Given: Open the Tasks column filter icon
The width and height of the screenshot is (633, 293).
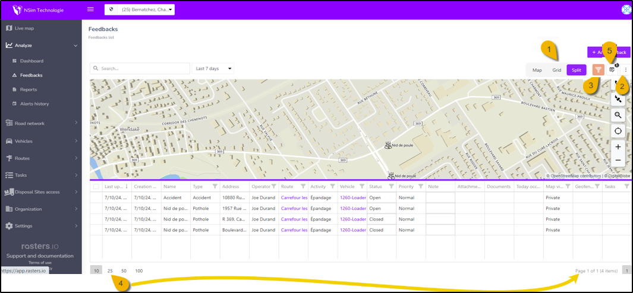Looking at the screenshot, I should click(x=627, y=187).
